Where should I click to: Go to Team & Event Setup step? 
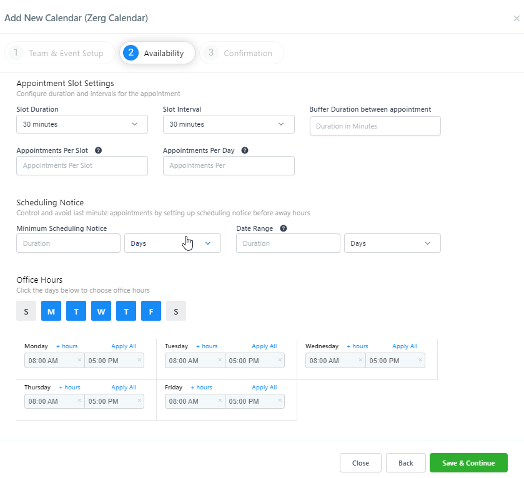(x=59, y=53)
